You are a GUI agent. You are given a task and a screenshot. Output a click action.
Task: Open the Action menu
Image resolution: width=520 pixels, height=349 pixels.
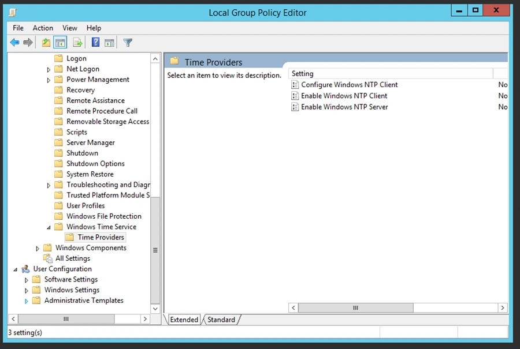pyautogui.click(x=43, y=28)
